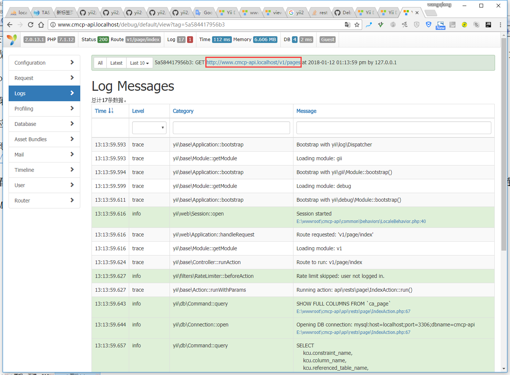Click the Message filter text box
The width and height of the screenshot is (510, 375).
pos(394,128)
